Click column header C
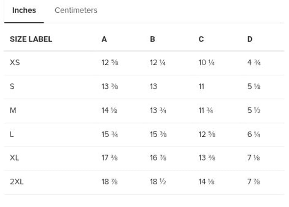The image size is (289, 207). (x=201, y=39)
